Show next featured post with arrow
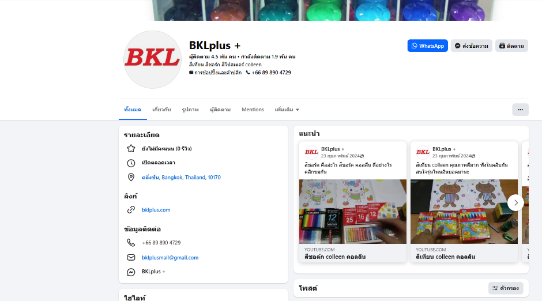The height and width of the screenshot is (301, 542). click(515, 203)
